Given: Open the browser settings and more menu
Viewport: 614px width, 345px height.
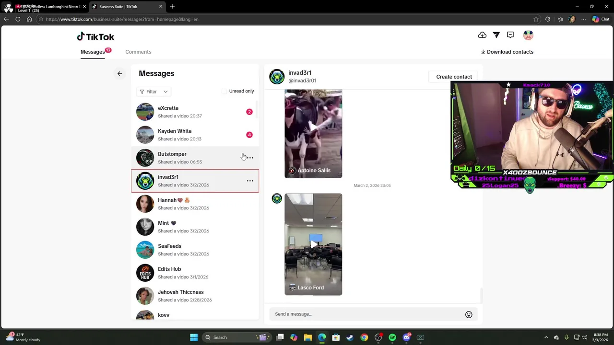Looking at the screenshot, I should (x=583, y=19).
